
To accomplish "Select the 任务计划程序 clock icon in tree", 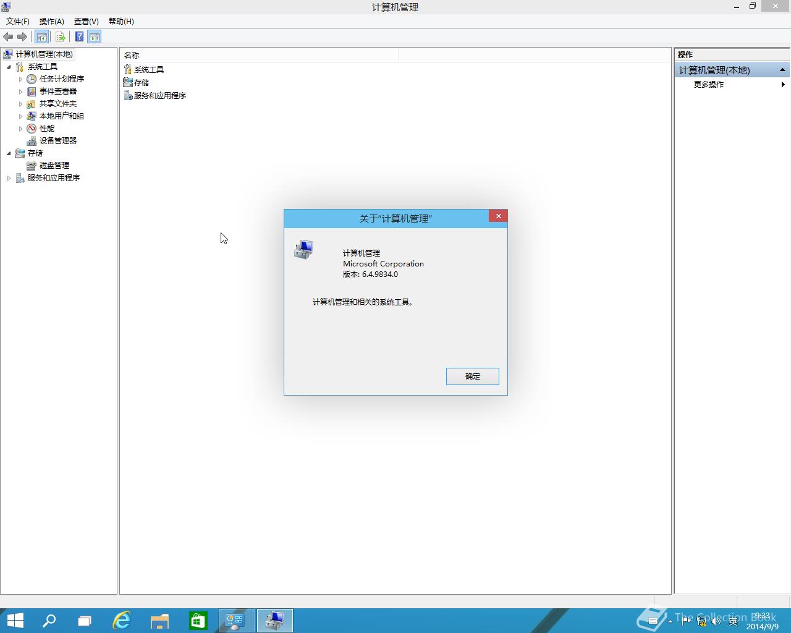I will tap(32, 79).
